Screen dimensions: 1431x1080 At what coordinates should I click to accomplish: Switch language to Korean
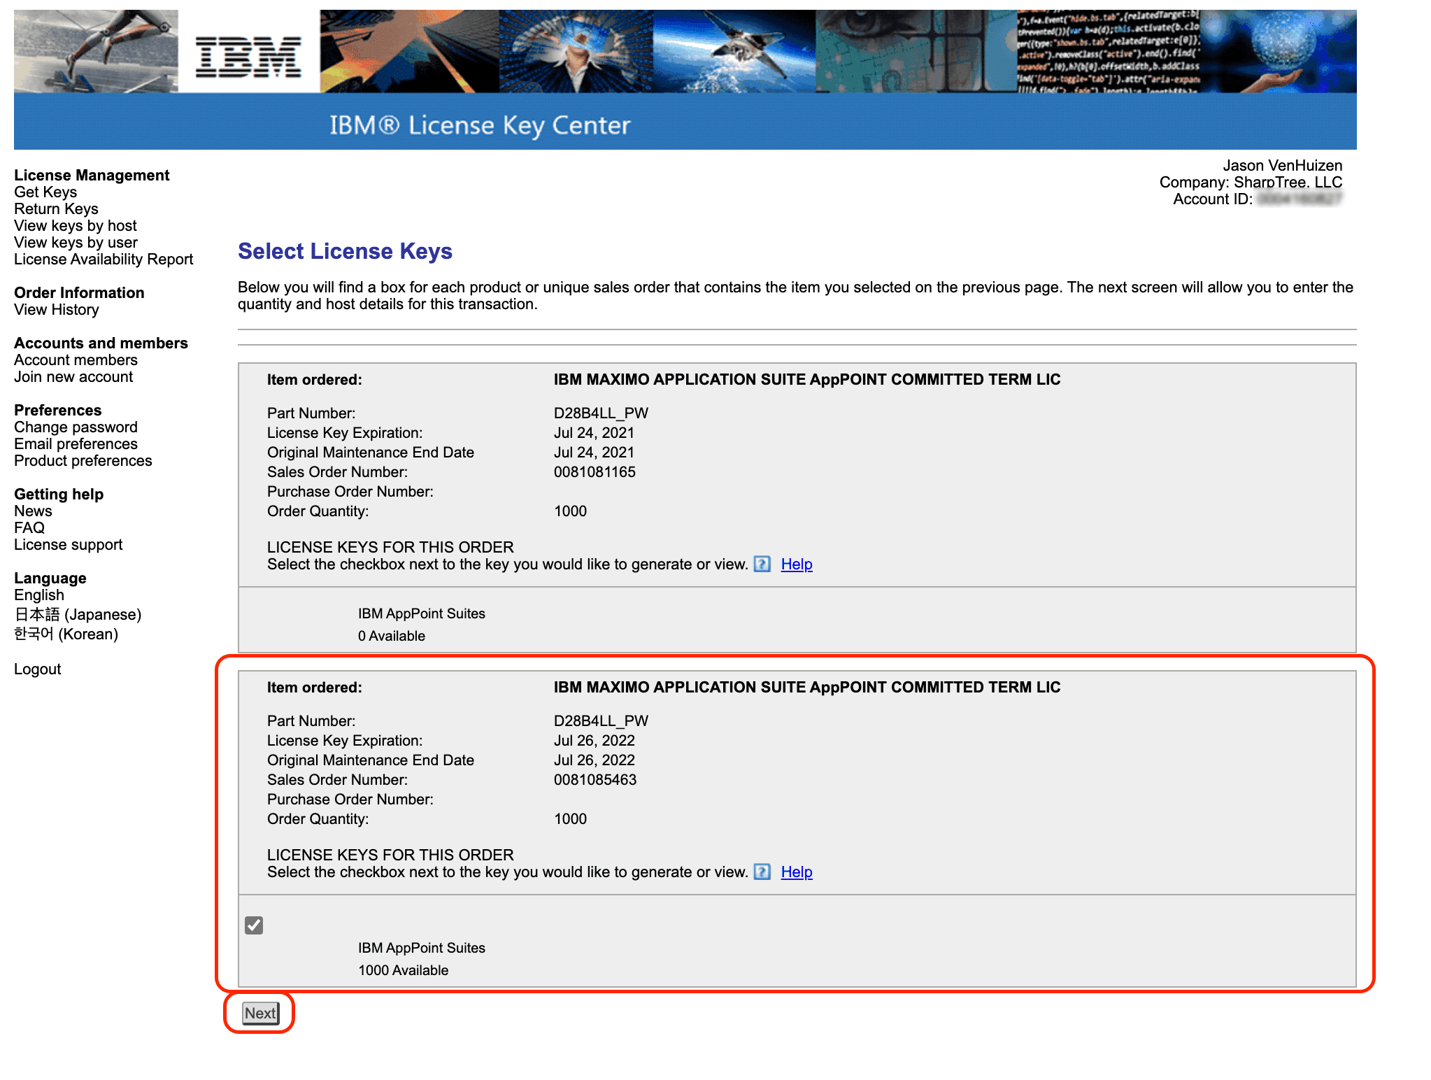[x=66, y=634]
